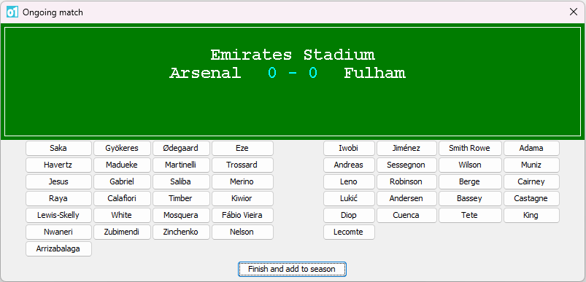The width and height of the screenshot is (586, 282).
Task: Select Trossard from Arsenal list
Action: 242,165
